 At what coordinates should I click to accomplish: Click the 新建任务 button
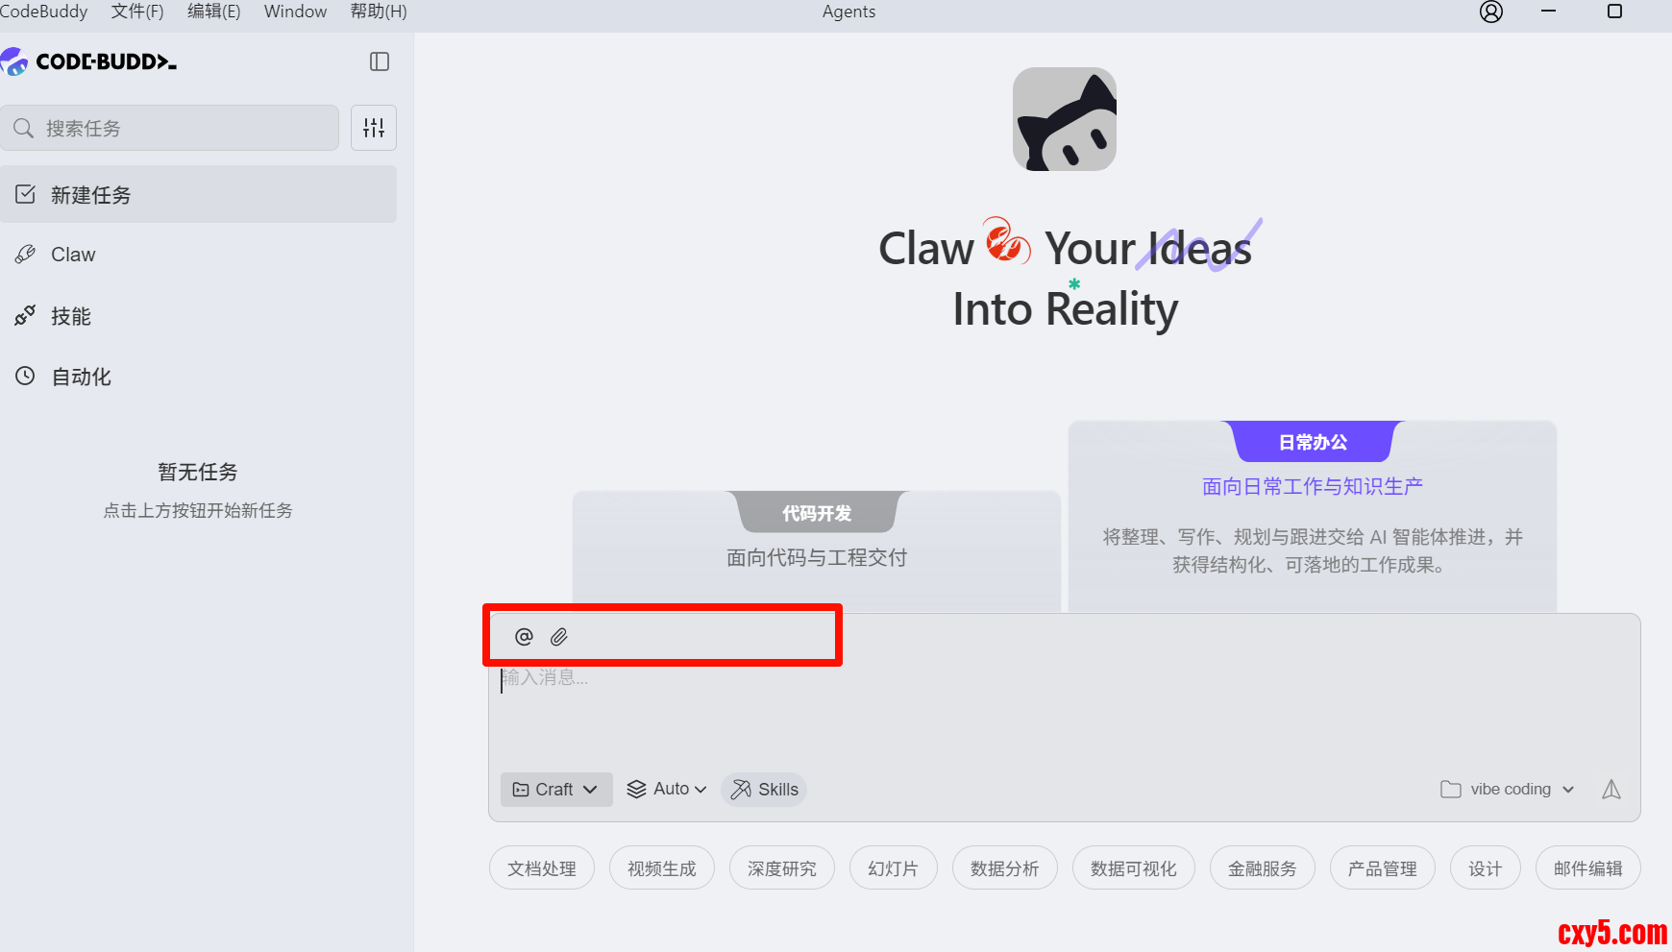198,194
